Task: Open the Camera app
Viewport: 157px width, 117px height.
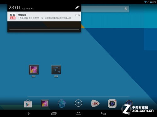Action: [x=112, y=104]
